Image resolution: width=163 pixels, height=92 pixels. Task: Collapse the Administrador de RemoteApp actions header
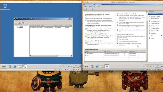coord(161,14)
